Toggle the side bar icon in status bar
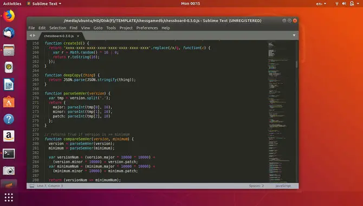Viewport: 363px width, 206px height. pyautogui.click(x=32, y=186)
